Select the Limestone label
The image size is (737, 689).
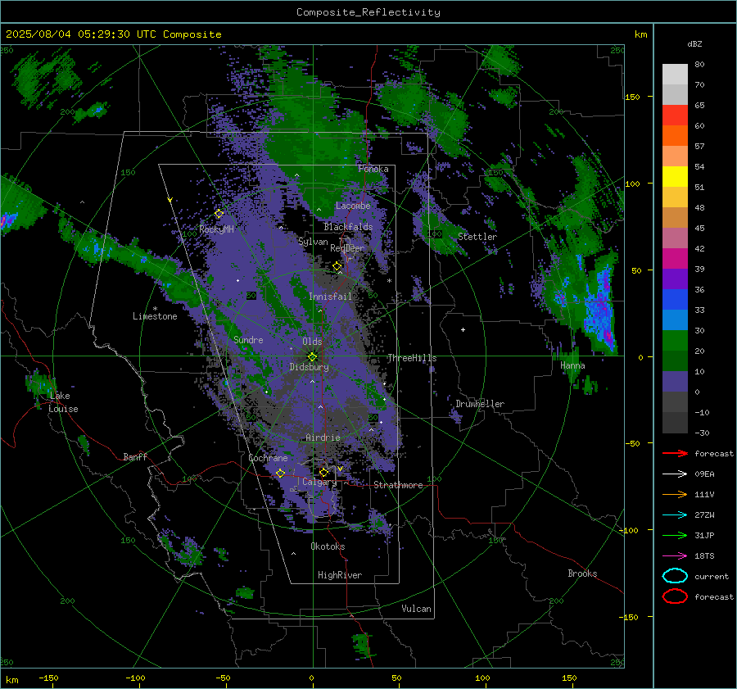[x=155, y=316]
